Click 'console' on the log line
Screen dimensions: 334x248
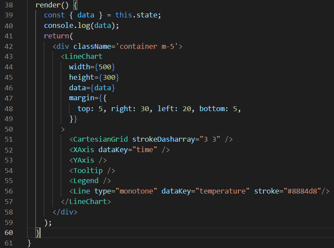point(59,26)
